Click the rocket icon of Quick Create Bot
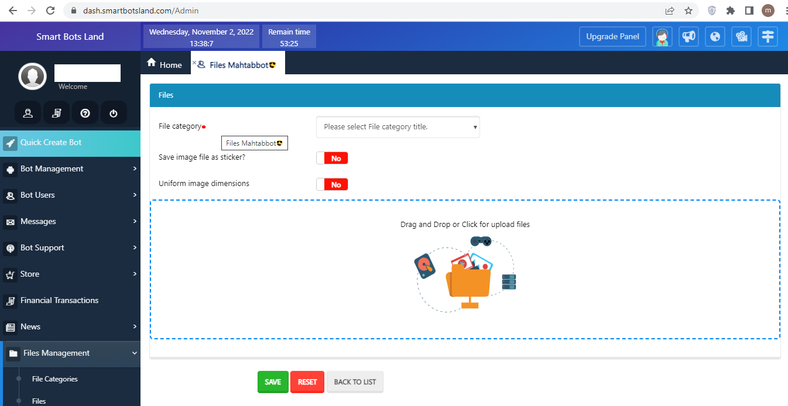 pyautogui.click(x=10, y=143)
